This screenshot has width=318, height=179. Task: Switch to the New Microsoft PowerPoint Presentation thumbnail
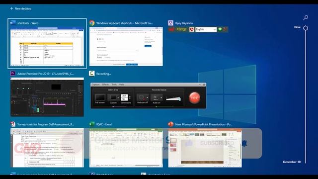205,148
